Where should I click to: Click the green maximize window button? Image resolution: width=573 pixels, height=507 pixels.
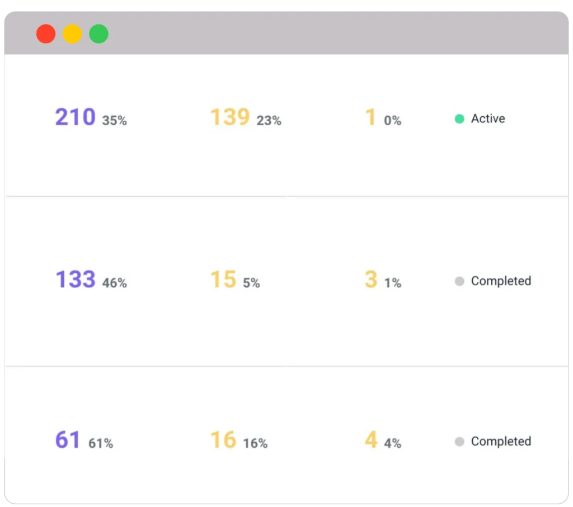(98, 34)
